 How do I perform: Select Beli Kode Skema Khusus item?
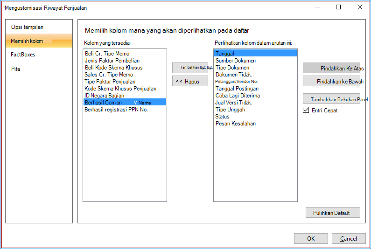click(125, 68)
